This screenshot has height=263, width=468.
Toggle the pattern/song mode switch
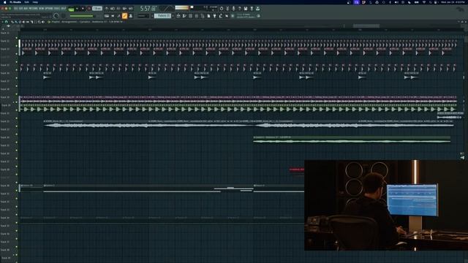coord(71,9)
